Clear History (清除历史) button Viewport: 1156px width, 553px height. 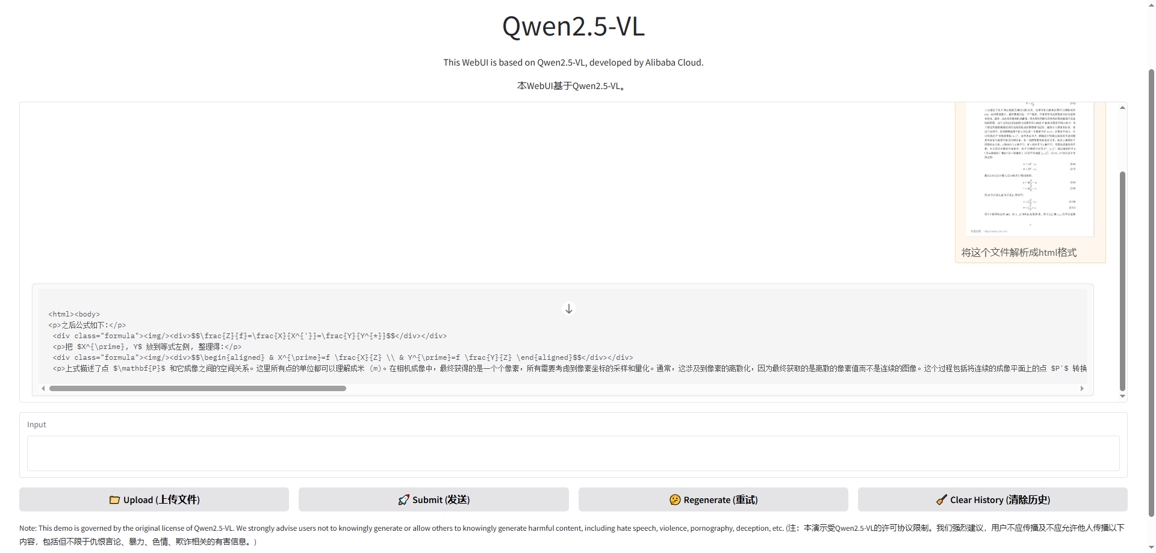click(993, 499)
